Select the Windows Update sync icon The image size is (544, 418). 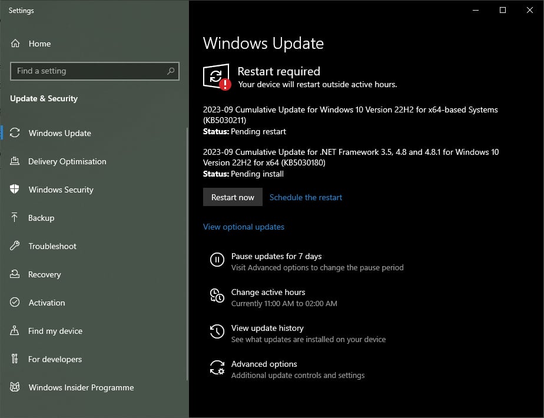(x=16, y=133)
